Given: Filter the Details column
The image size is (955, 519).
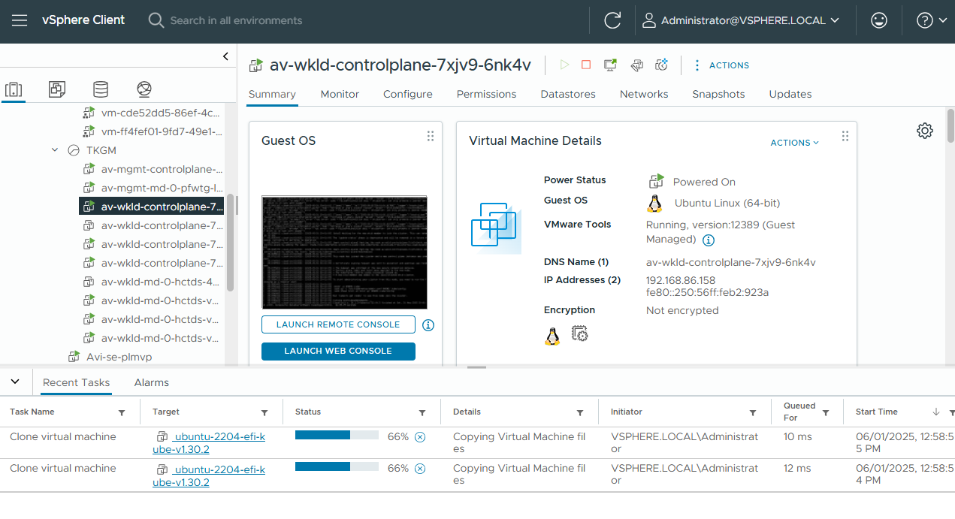Looking at the screenshot, I should tap(580, 413).
